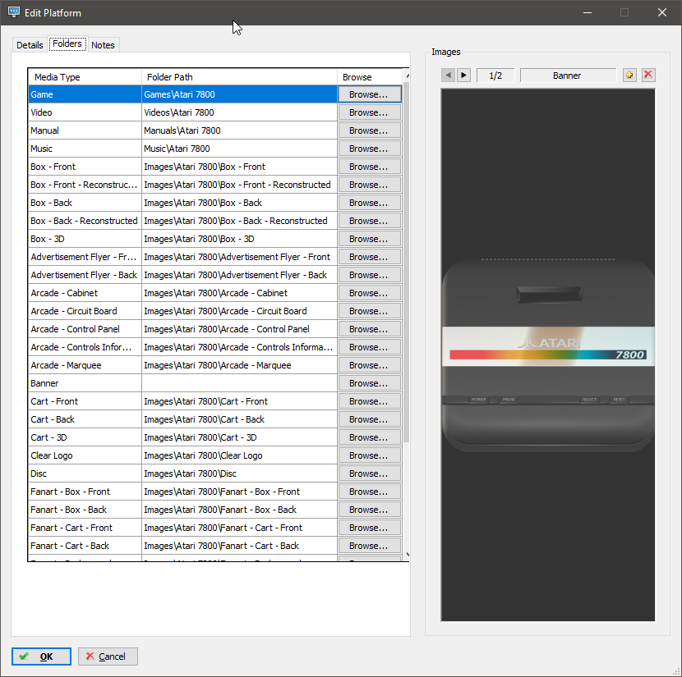682x677 pixels.
Task: Select Fanart - Cart - Back media type cell
Action: click(85, 546)
